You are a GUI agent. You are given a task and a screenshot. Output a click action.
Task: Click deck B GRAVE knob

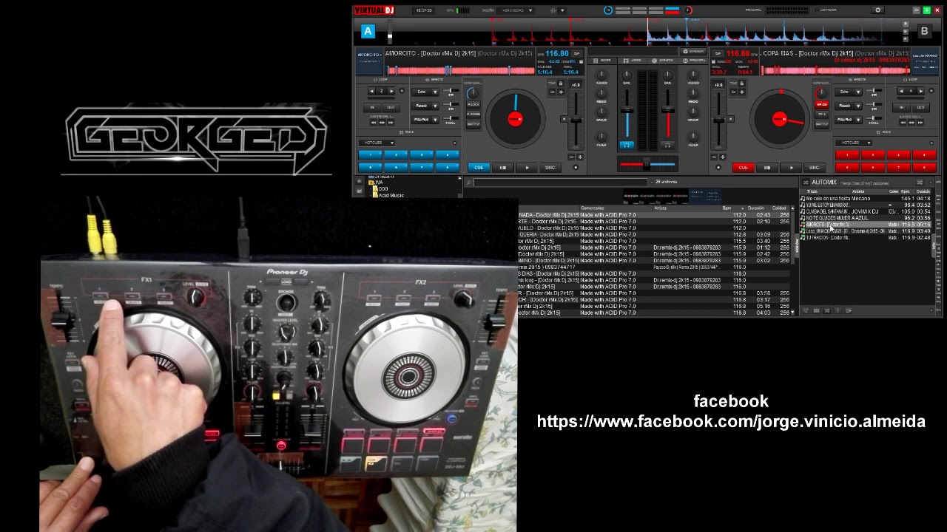coord(693,115)
